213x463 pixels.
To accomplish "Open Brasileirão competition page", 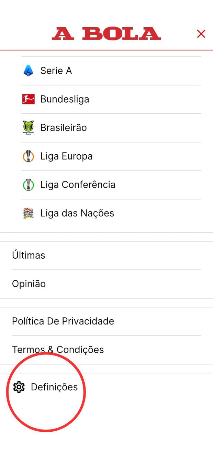I will pos(64,128).
